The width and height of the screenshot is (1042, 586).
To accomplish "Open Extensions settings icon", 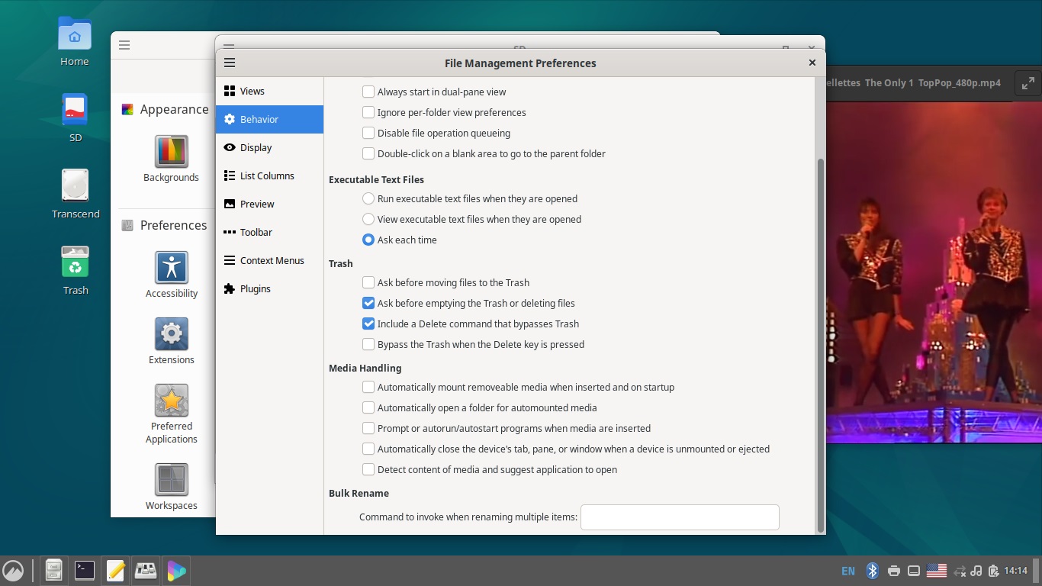I will (172, 341).
